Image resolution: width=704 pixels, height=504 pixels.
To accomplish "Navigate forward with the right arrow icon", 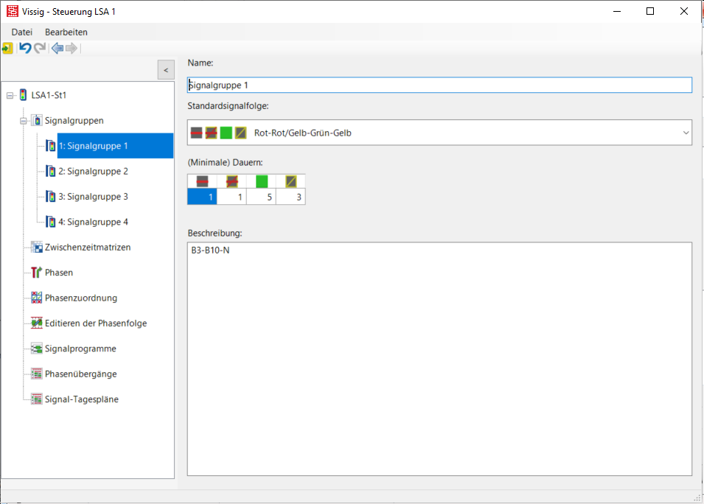I will pos(72,48).
